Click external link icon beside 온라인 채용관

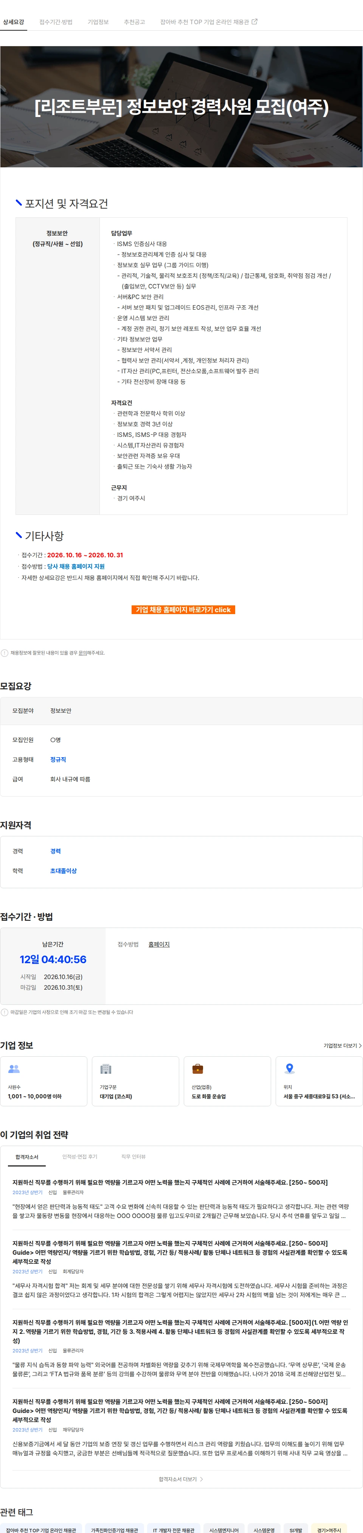[x=255, y=22]
